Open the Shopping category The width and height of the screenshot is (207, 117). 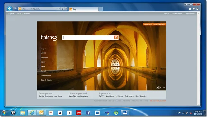(x=44, y=58)
